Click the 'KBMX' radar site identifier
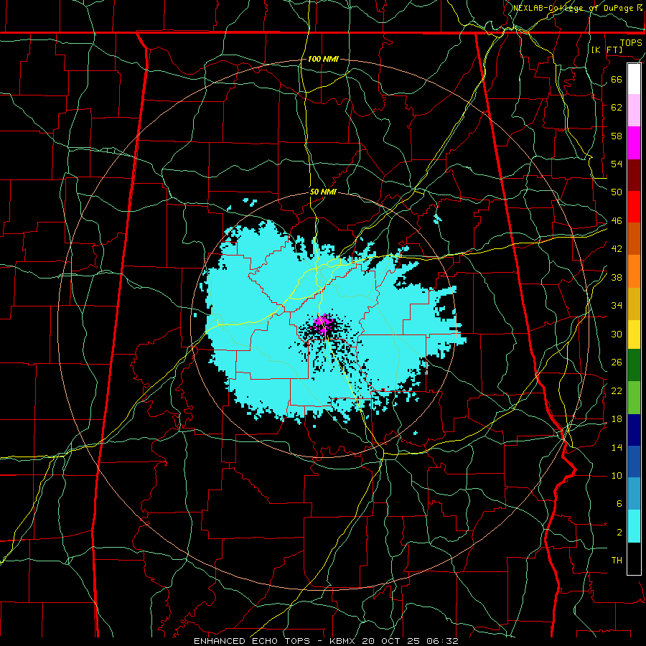This screenshot has height=646, width=646. pyautogui.click(x=344, y=641)
